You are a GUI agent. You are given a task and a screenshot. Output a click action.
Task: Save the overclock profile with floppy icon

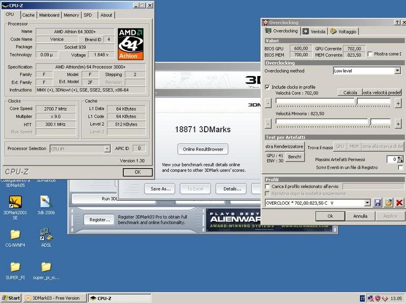[x=378, y=203]
